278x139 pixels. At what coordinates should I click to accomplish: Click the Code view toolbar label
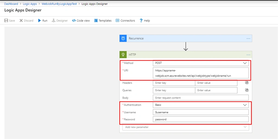coord(83,21)
